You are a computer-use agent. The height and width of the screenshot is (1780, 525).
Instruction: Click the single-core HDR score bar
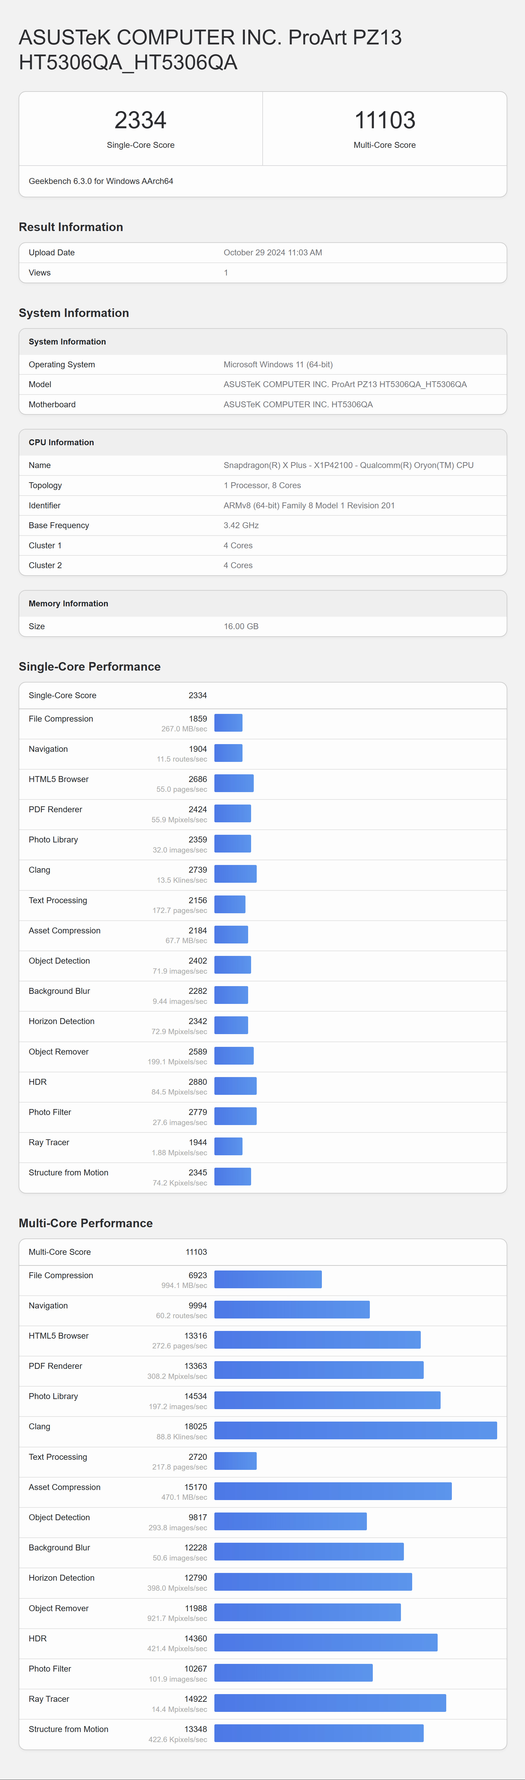point(236,1086)
